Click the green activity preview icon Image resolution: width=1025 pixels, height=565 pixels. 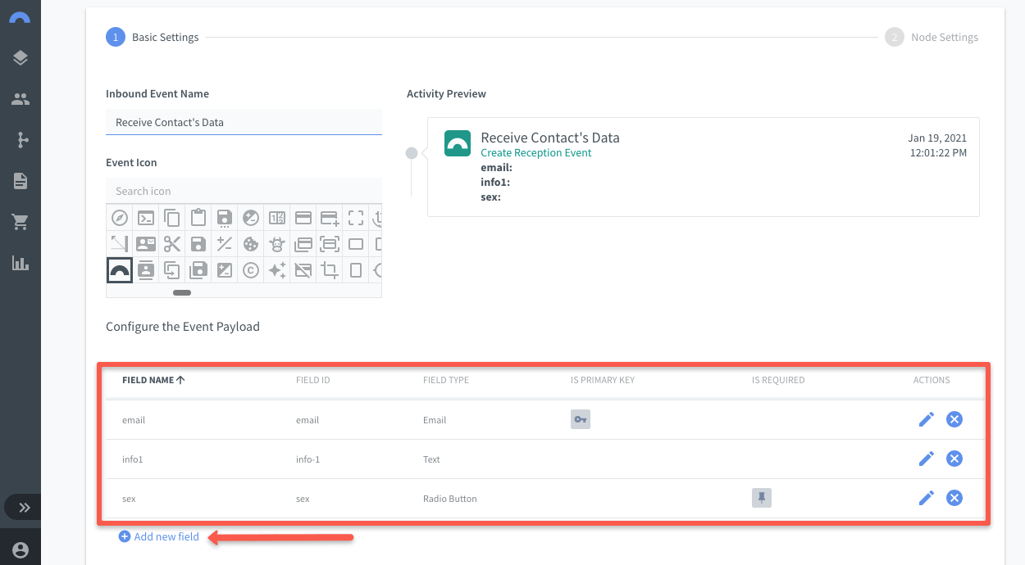[457, 143]
